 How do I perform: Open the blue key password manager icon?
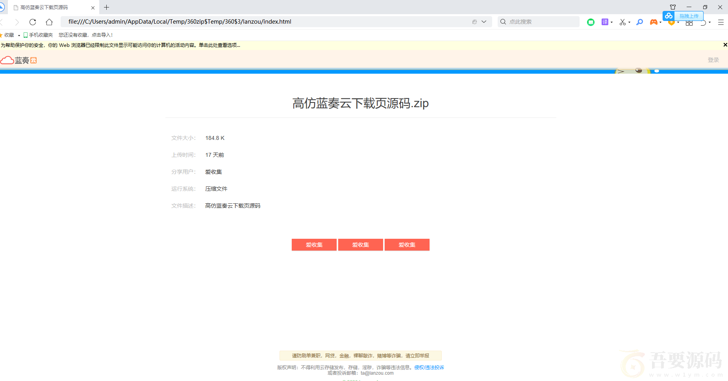tap(640, 22)
